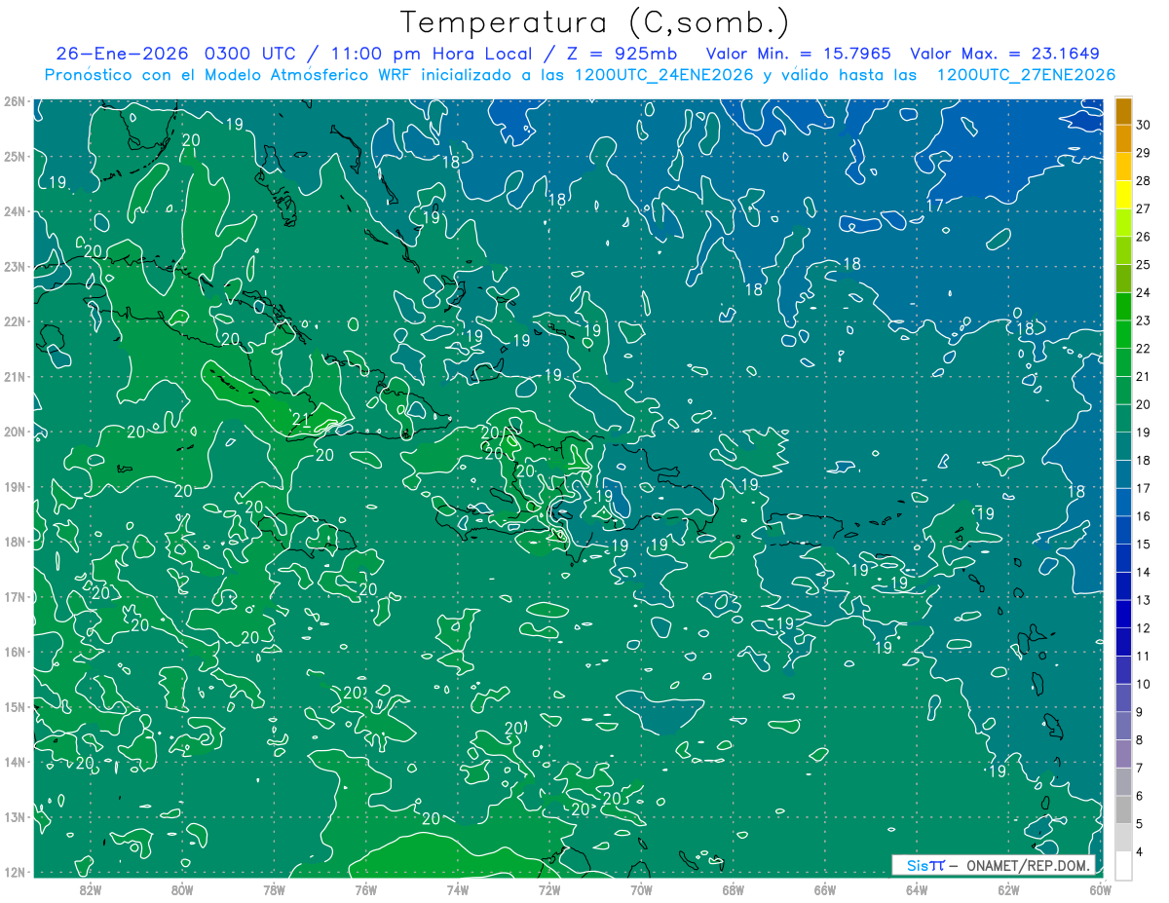Click color scale label 23
Screen dimensions: 1169x903
tap(1143, 320)
